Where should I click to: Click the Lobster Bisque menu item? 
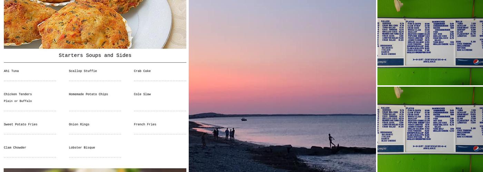(82, 148)
